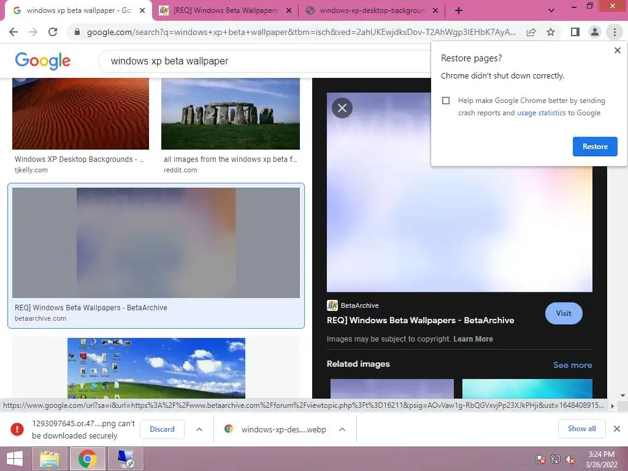The height and width of the screenshot is (471, 628).
Task: Click the Chrome taskbar icon
Action: (87, 459)
